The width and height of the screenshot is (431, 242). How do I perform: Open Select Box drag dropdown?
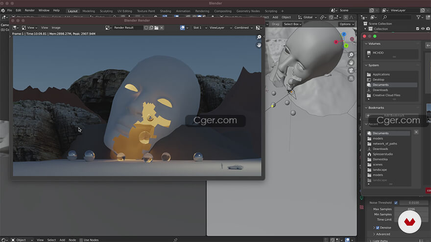tap(292, 24)
